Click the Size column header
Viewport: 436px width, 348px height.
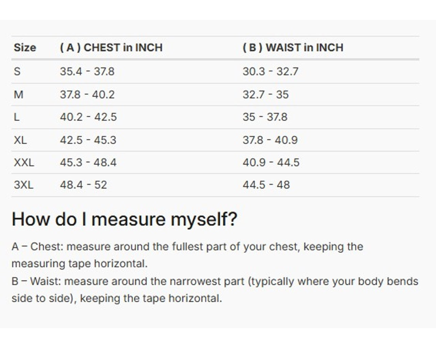(25, 48)
